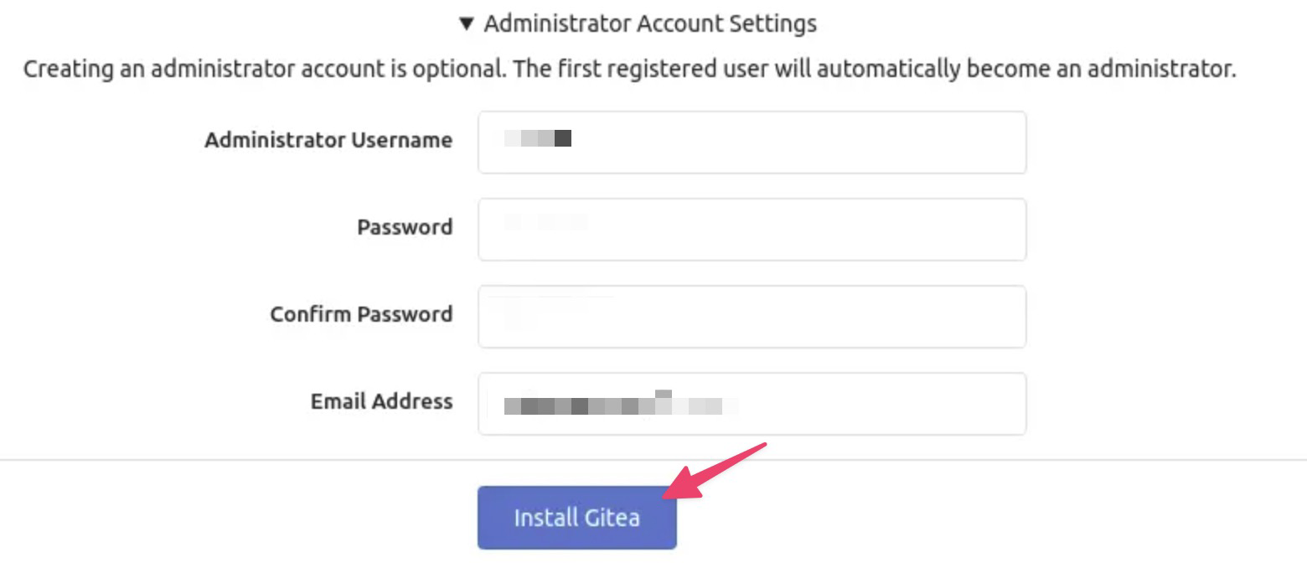Viewport: 1307px width, 563px height.
Task: Click the blurred username value text
Action: coord(538,138)
